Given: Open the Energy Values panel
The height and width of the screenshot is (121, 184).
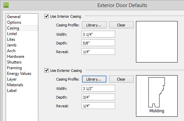Looking at the screenshot, I should tap(22, 74).
